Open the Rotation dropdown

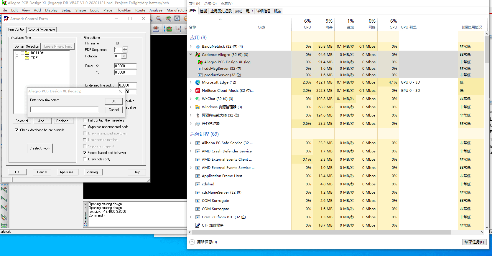[124, 56]
